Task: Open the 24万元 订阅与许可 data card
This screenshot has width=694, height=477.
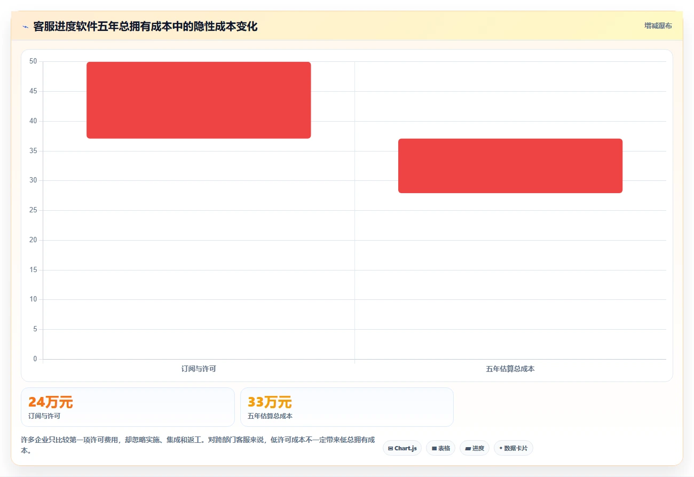Action: pos(128,407)
